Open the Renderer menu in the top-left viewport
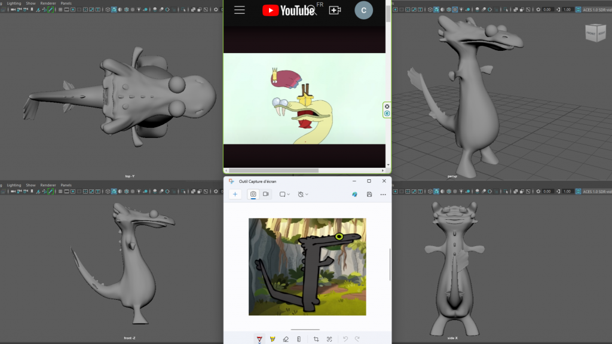The width and height of the screenshot is (612, 344). [48, 3]
